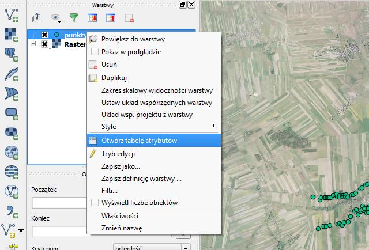Choose Usuń from the context menu
369x250 pixels.
click(x=154, y=65)
